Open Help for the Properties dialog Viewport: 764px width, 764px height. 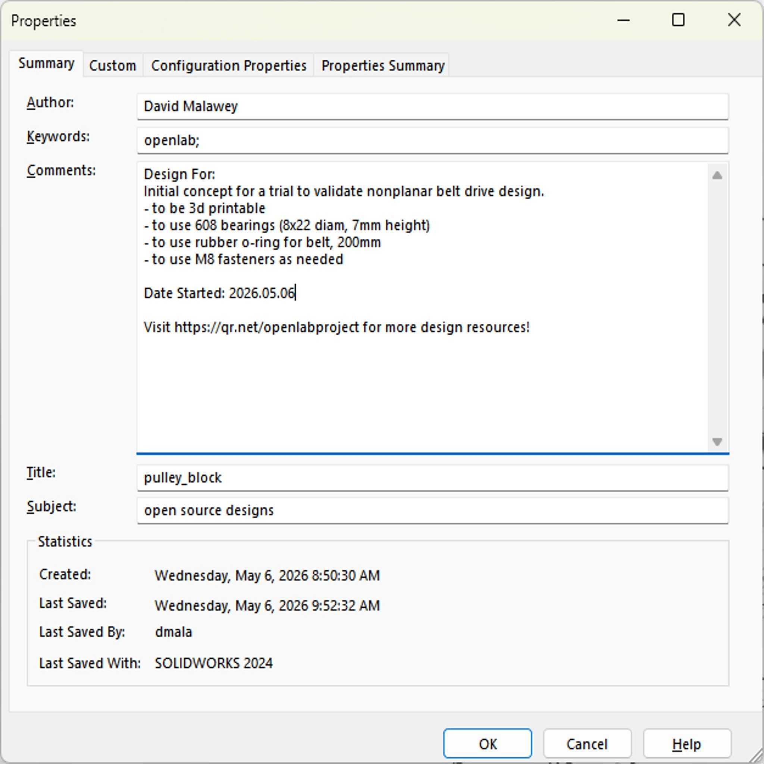click(x=687, y=744)
